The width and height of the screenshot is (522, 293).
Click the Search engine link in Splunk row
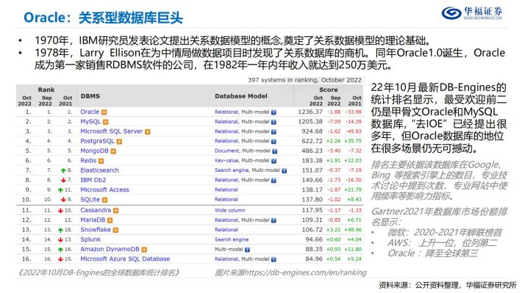pyautogui.click(x=232, y=239)
